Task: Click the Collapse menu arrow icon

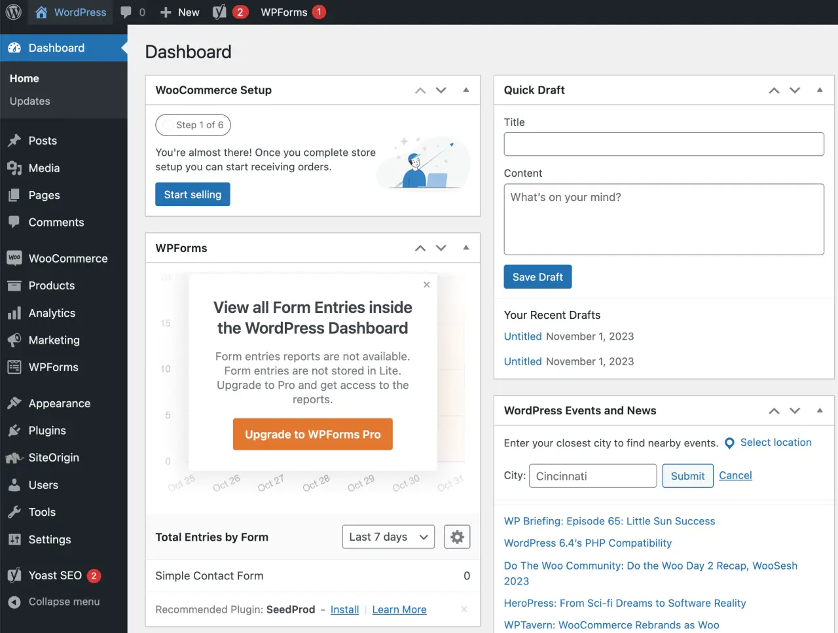Action: 14,602
